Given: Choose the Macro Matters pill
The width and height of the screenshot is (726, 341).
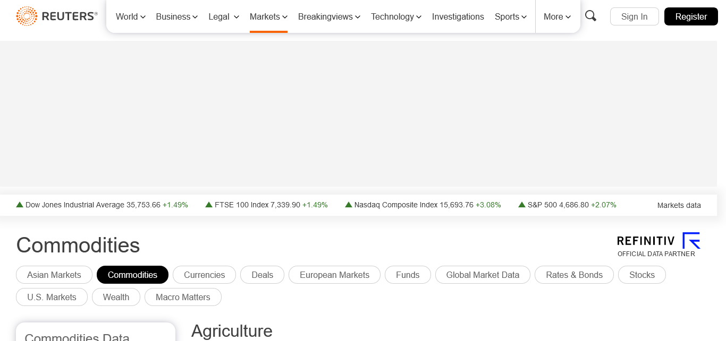Looking at the screenshot, I should [x=183, y=297].
